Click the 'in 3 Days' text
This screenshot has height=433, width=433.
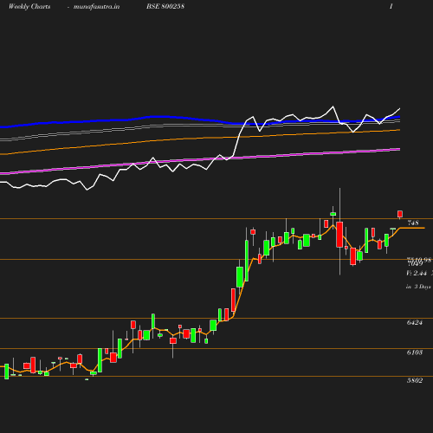[418, 287]
